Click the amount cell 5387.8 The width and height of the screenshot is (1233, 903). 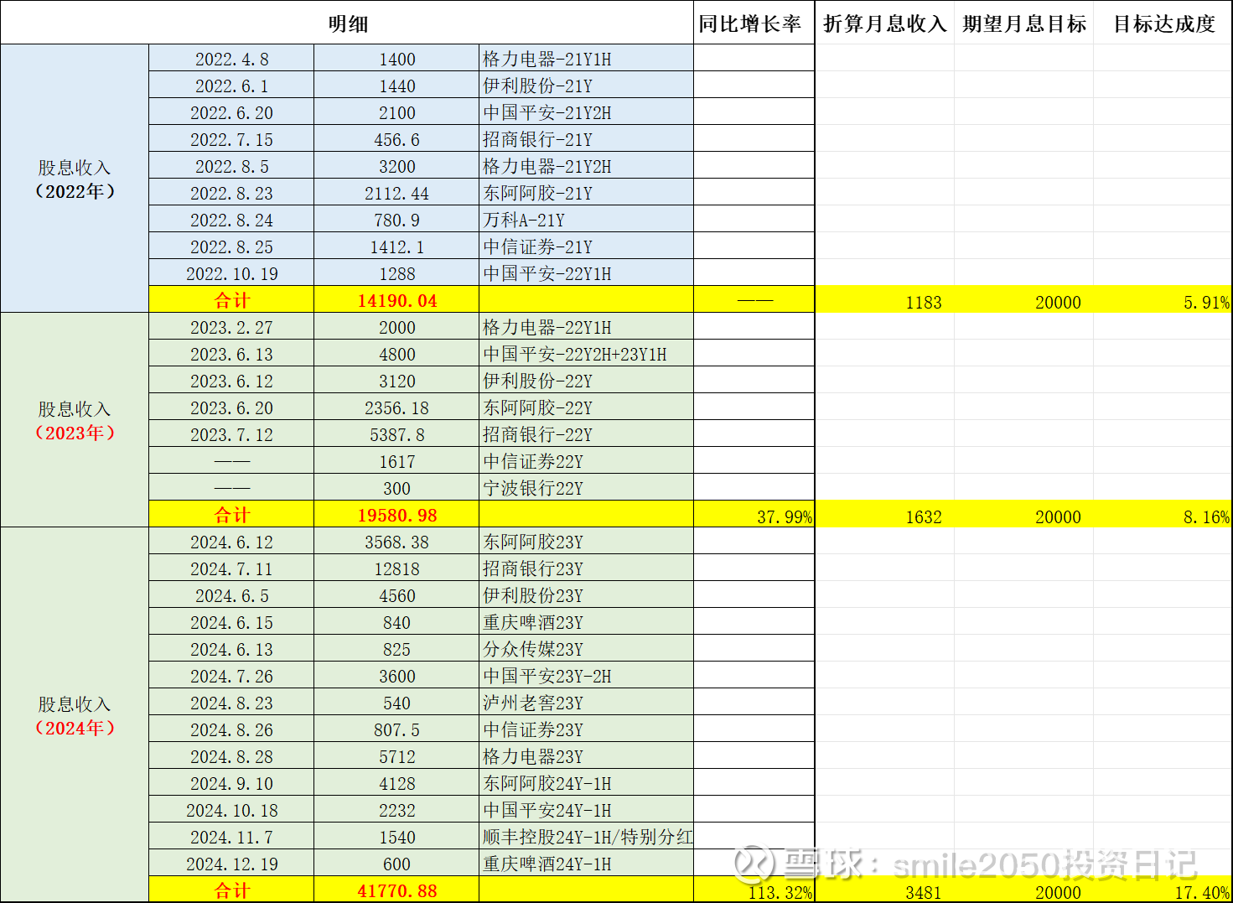[396, 434]
